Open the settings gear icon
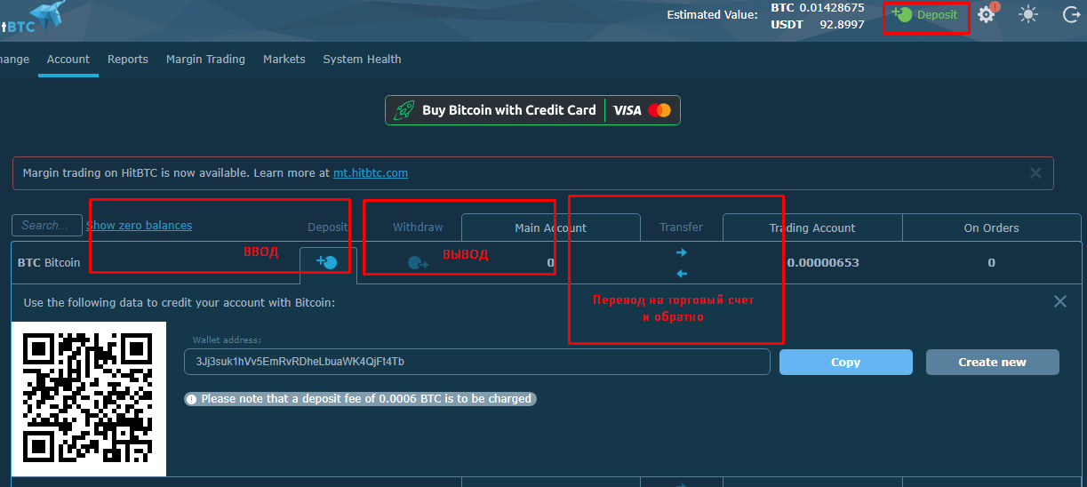This screenshot has height=487, width=1087. click(987, 14)
